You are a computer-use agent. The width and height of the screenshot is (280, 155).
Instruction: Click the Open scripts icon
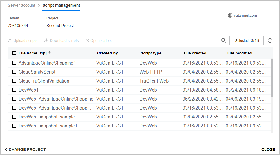coord(87,41)
